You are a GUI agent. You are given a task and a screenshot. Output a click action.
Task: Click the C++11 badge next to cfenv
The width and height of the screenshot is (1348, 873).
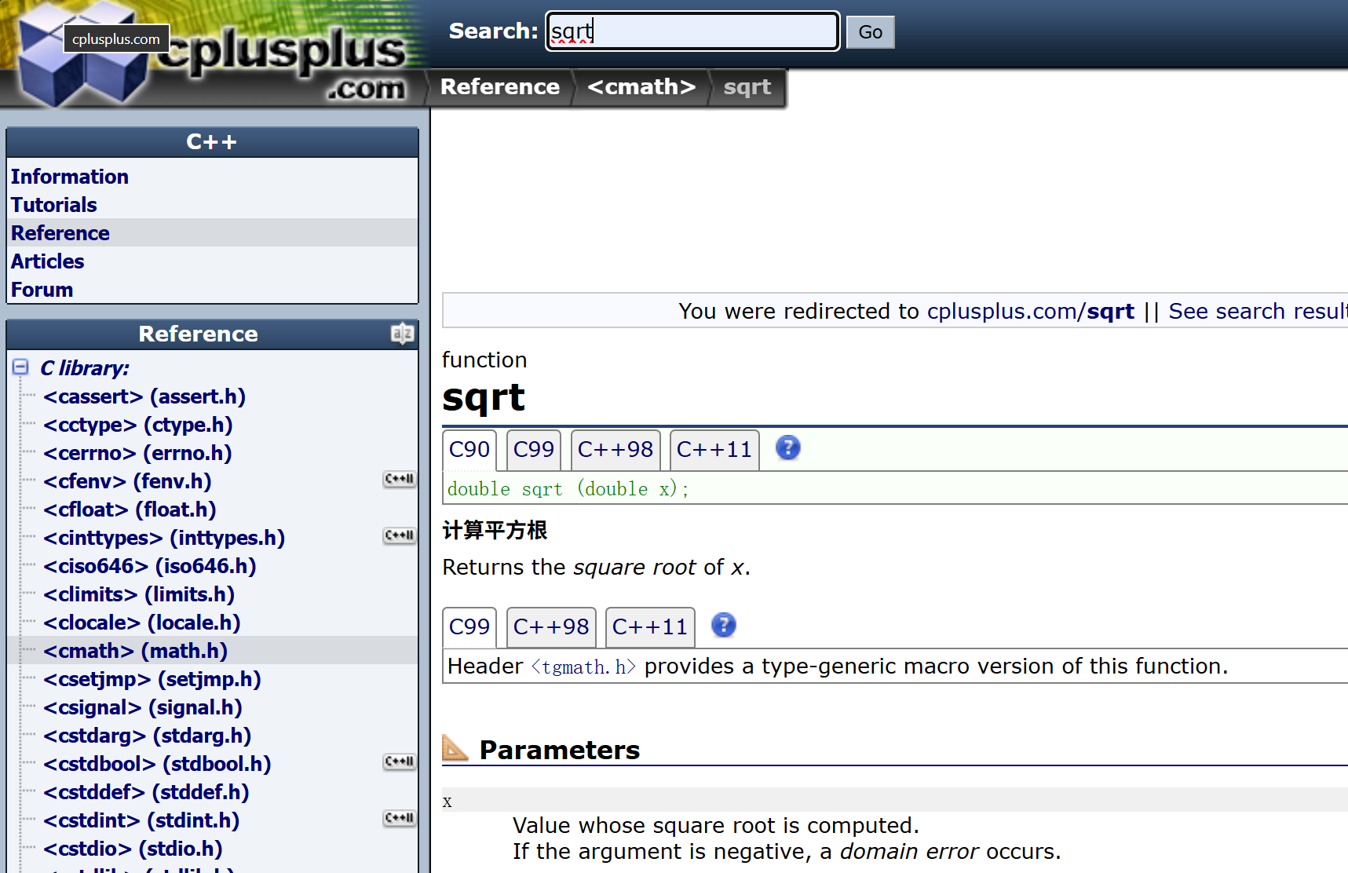coord(400,480)
